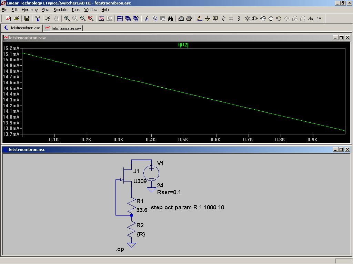
Task: Click the zoom in magnifier icon
Action: tap(67, 19)
